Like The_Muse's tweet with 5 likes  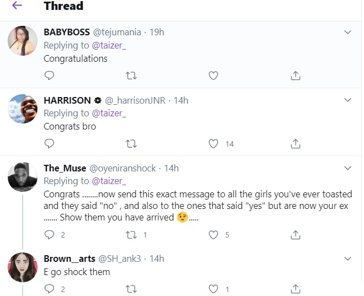213,235
